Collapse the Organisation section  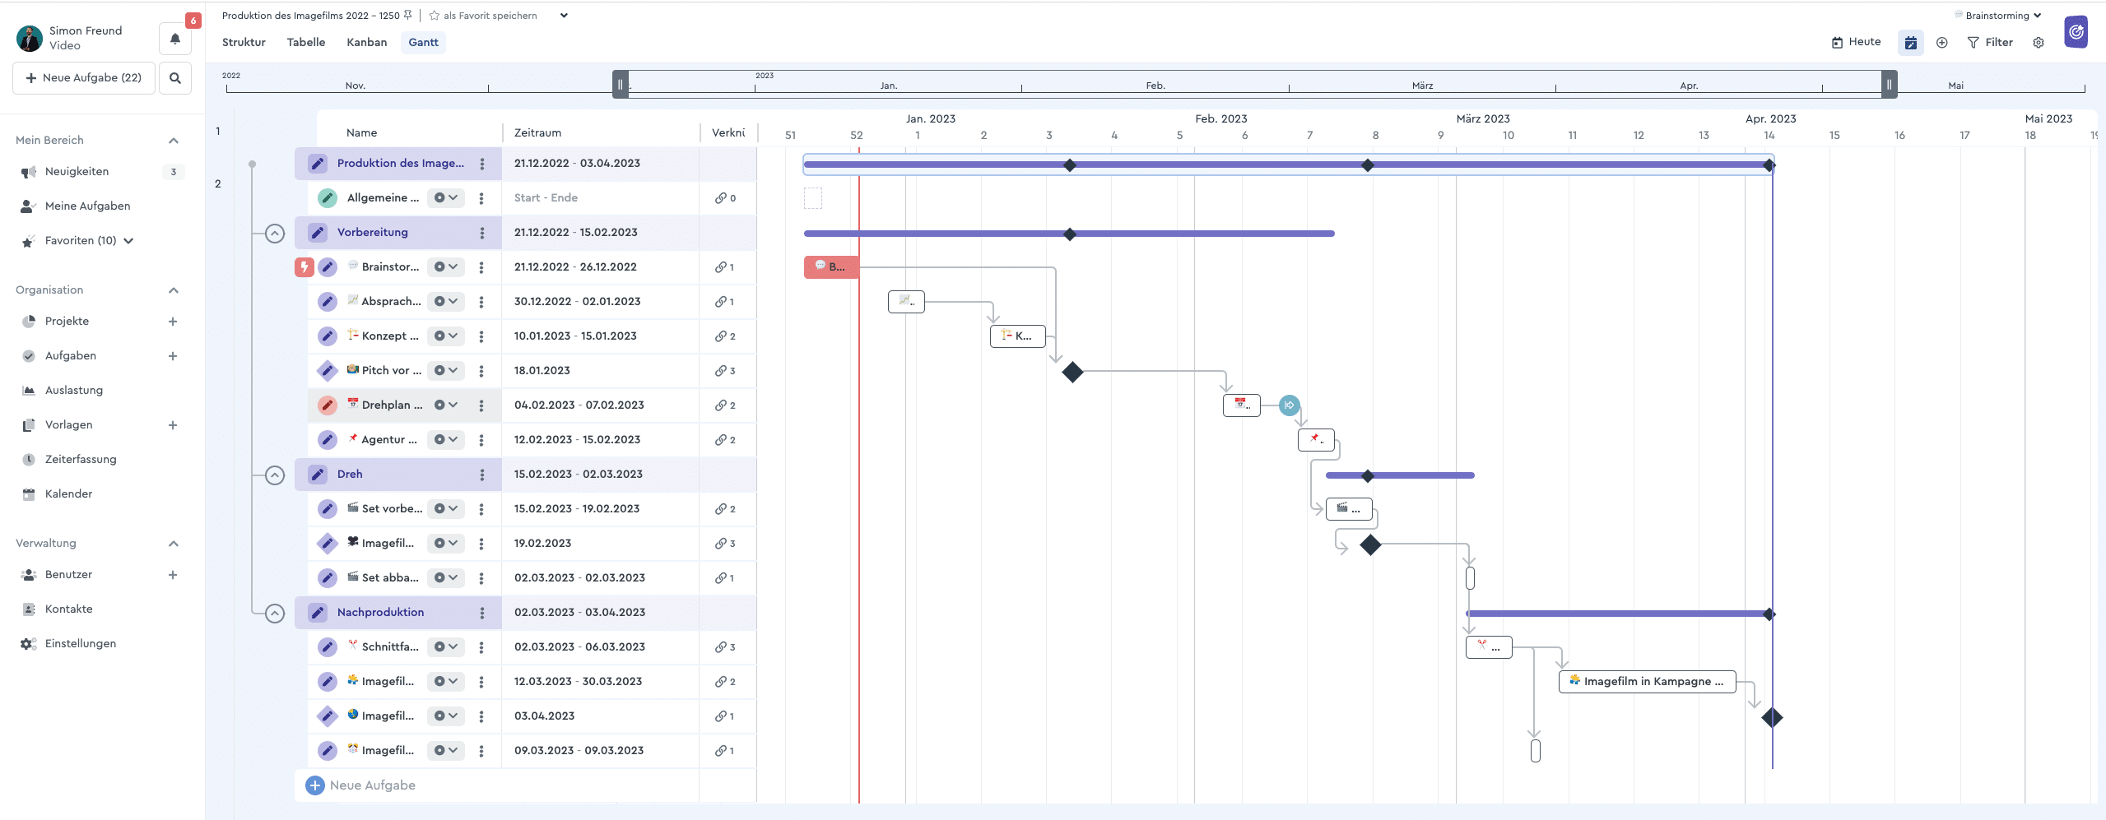(x=174, y=290)
